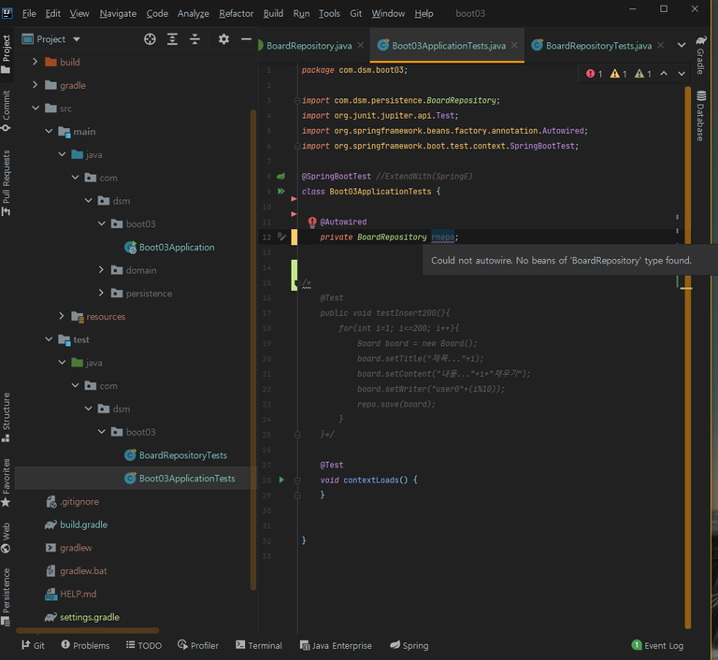The height and width of the screenshot is (660, 718).
Task: Show the hidden editor tabs dropdown
Action: pos(682,45)
